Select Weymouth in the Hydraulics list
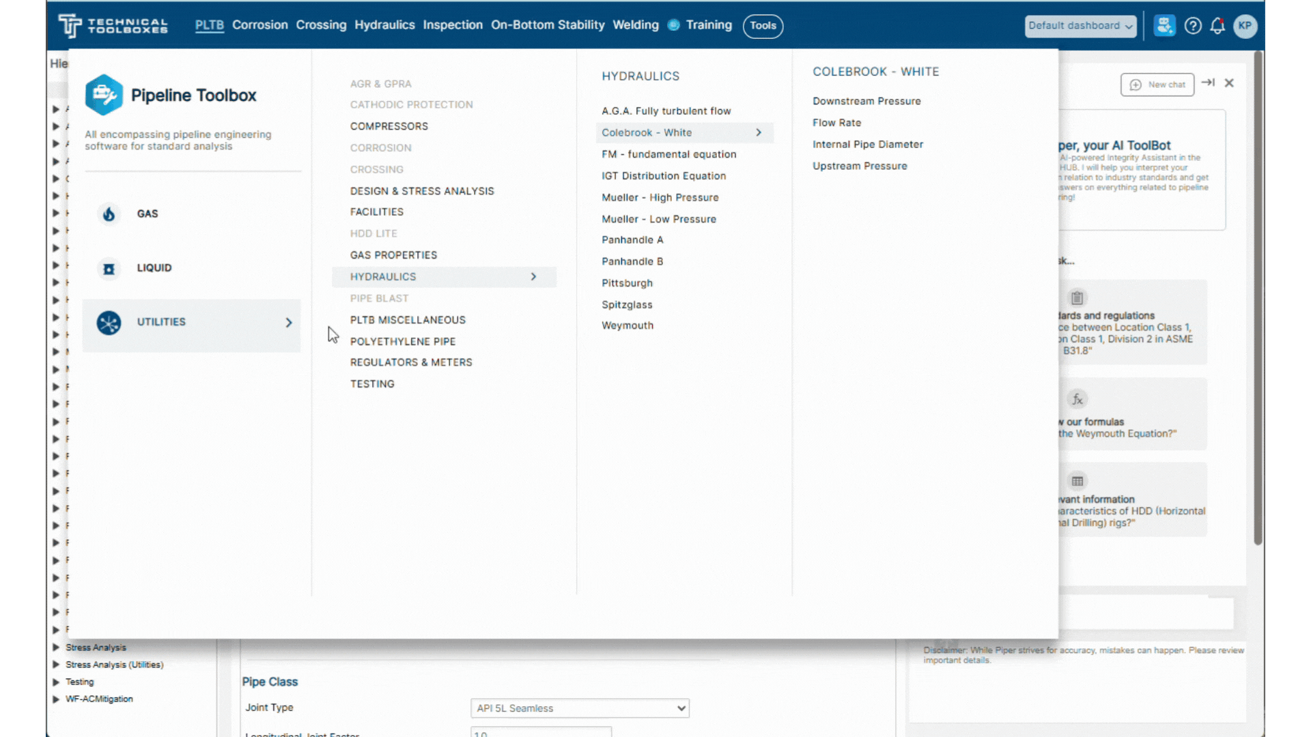Viewport: 1311px width, 737px height. (x=628, y=326)
